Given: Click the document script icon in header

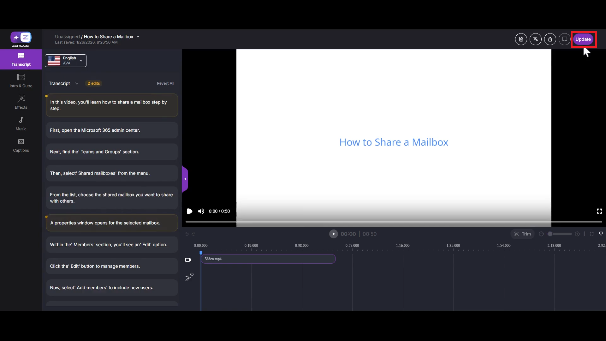Looking at the screenshot, I should click(x=521, y=39).
